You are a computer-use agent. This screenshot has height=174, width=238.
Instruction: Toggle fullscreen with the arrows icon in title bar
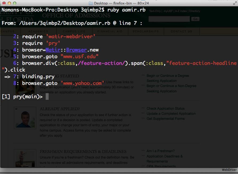[x=235, y=3]
